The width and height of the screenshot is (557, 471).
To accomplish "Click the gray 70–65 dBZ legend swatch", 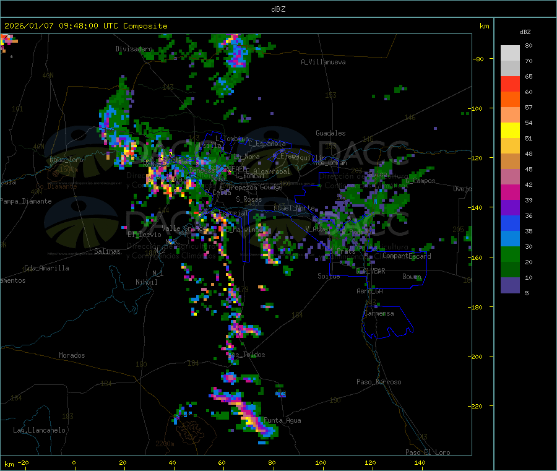I will point(510,69).
